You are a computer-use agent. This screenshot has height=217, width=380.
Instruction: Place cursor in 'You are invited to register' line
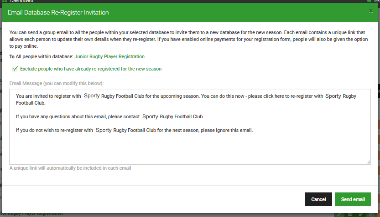186,99
